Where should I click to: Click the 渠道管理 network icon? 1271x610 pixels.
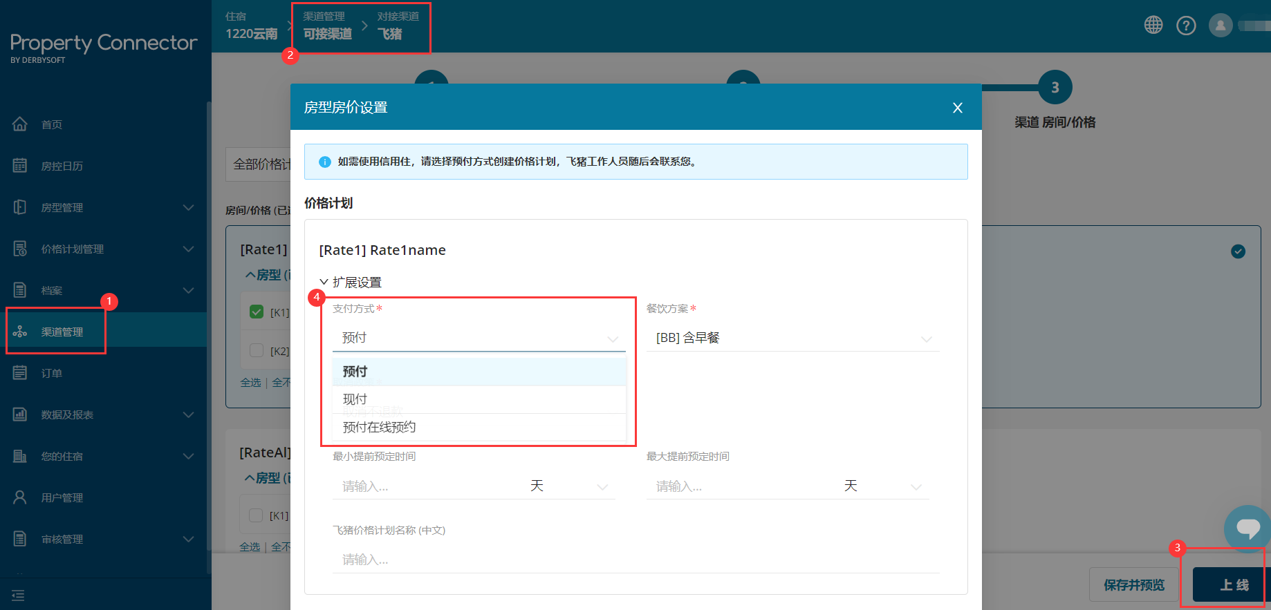(x=20, y=332)
